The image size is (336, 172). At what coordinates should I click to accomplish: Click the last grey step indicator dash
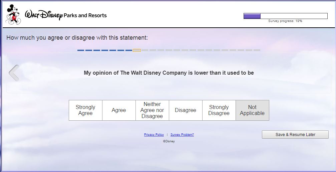coord(257,50)
